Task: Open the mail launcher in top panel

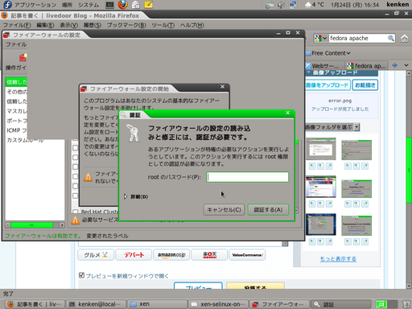Action: [x=136, y=5]
